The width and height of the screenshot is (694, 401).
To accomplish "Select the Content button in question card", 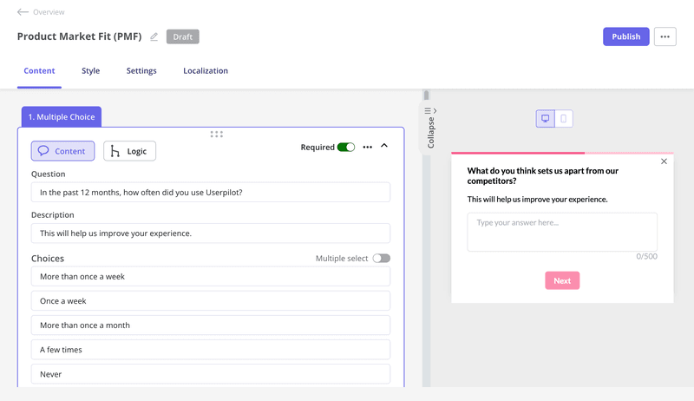I will [x=62, y=151].
